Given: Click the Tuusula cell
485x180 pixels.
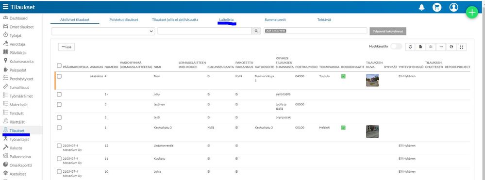Looking at the screenshot, I should 324,76.
